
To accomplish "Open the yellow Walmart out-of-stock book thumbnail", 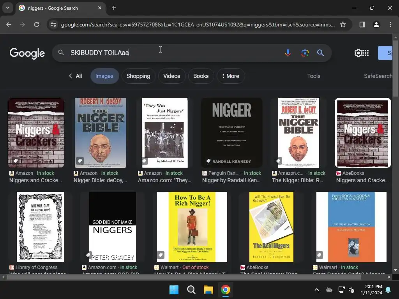I will coord(192,227).
